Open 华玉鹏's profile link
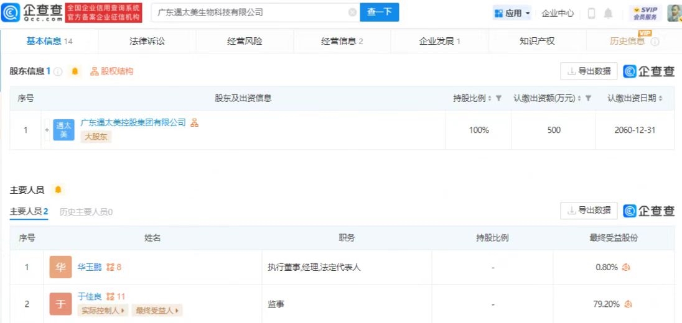Viewport: 682px width, 323px height. [x=90, y=267]
